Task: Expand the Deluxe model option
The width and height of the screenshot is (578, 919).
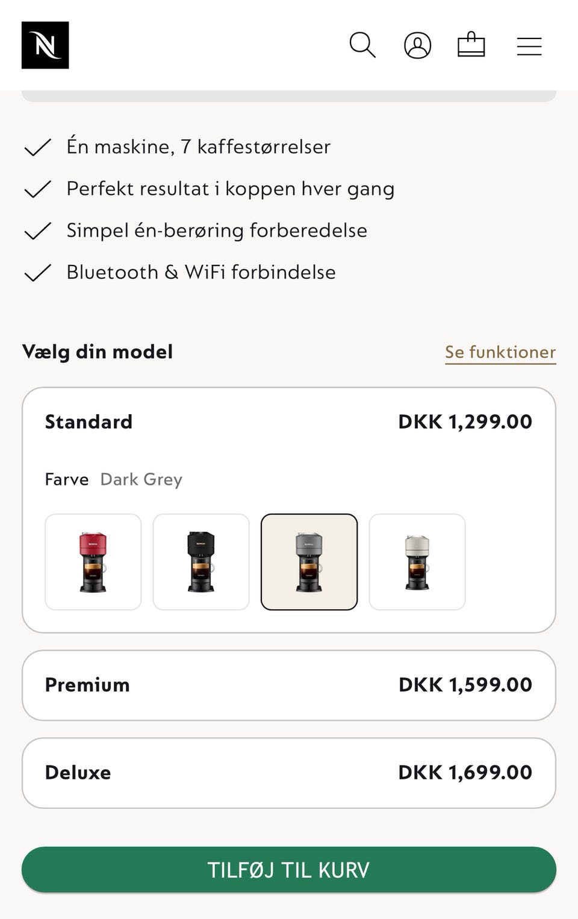Action: click(x=288, y=773)
